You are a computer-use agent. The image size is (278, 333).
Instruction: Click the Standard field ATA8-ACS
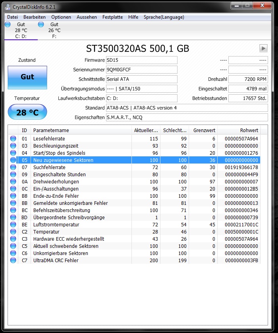coord(187,108)
